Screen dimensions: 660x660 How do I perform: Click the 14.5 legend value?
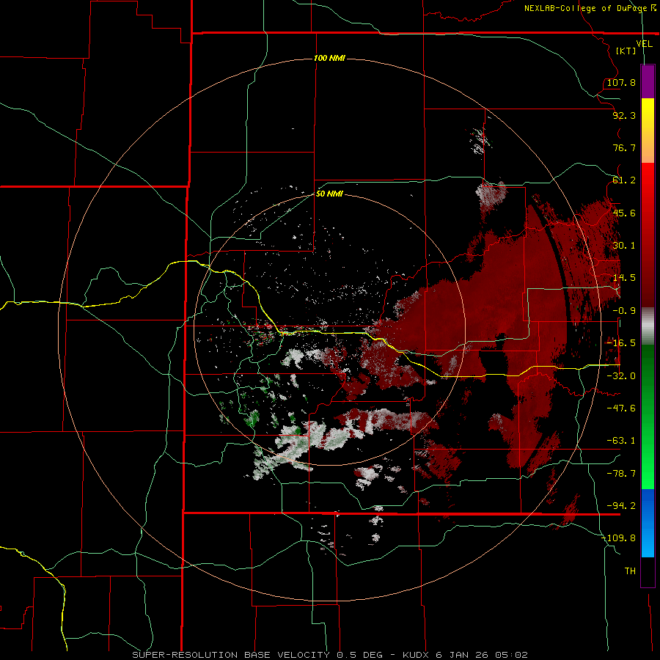pos(624,278)
